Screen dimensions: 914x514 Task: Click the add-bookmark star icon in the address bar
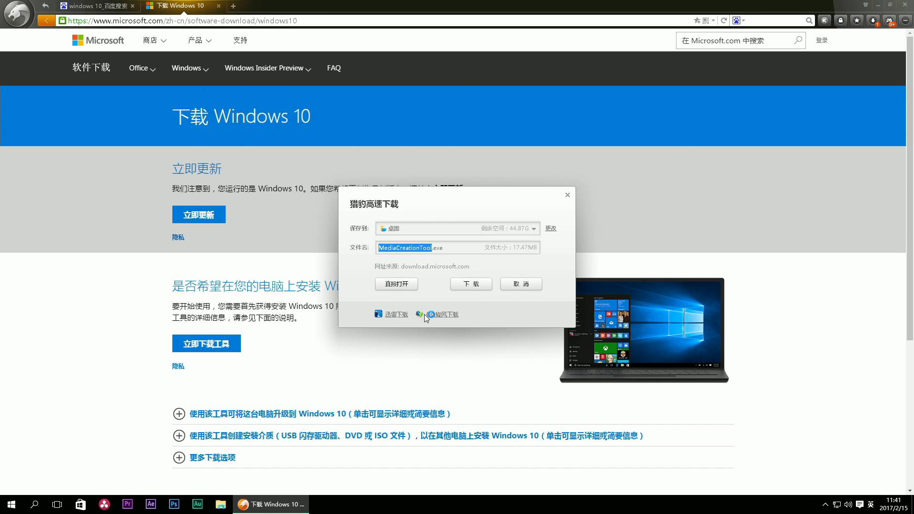(697, 20)
